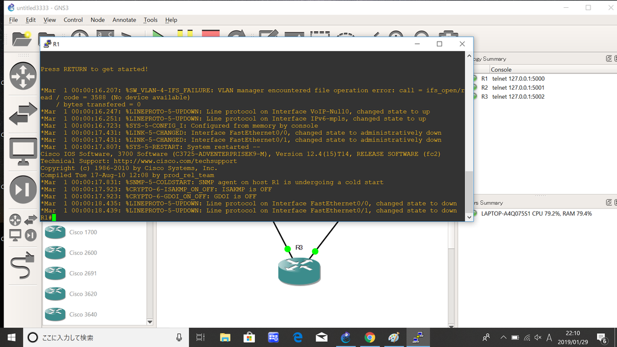Open Microsoft Store from taskbar
The height and width of the screenshot is (347, 617).
point(249,337)
